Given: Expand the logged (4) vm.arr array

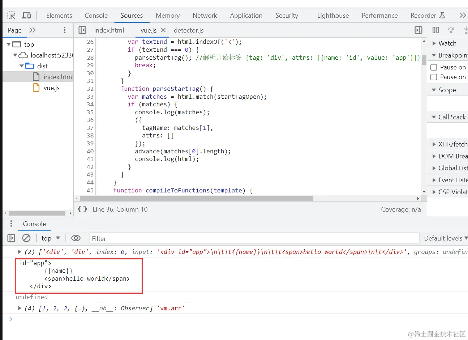Looking at the screenshot, I should pyautogui.click(x=20, y=308).
